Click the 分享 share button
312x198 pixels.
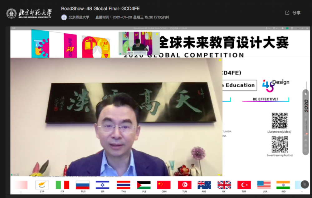(x=293, y=13)
